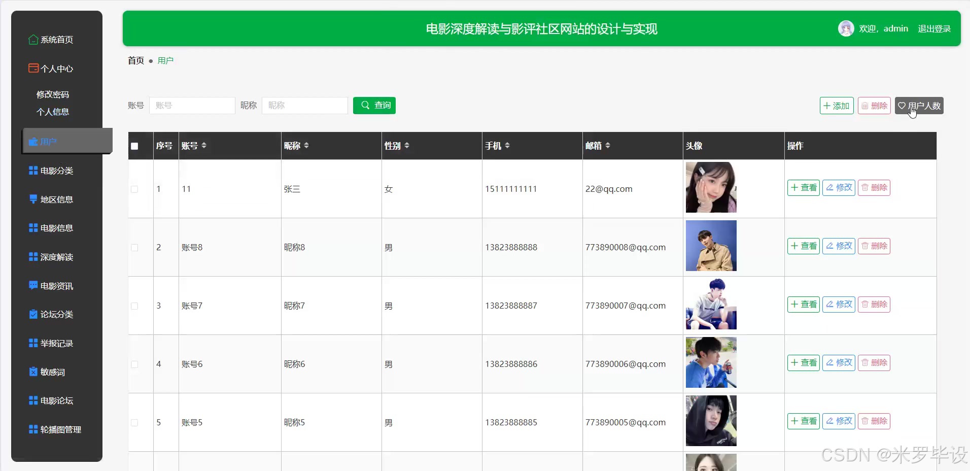
Task: Click the heart icon on 用户人数
Action: pyautogui.click(x=902, y=106)
